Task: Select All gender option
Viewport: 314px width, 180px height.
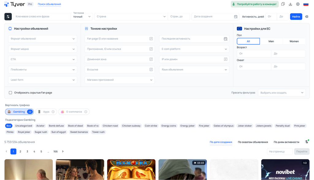Action: 248,41
